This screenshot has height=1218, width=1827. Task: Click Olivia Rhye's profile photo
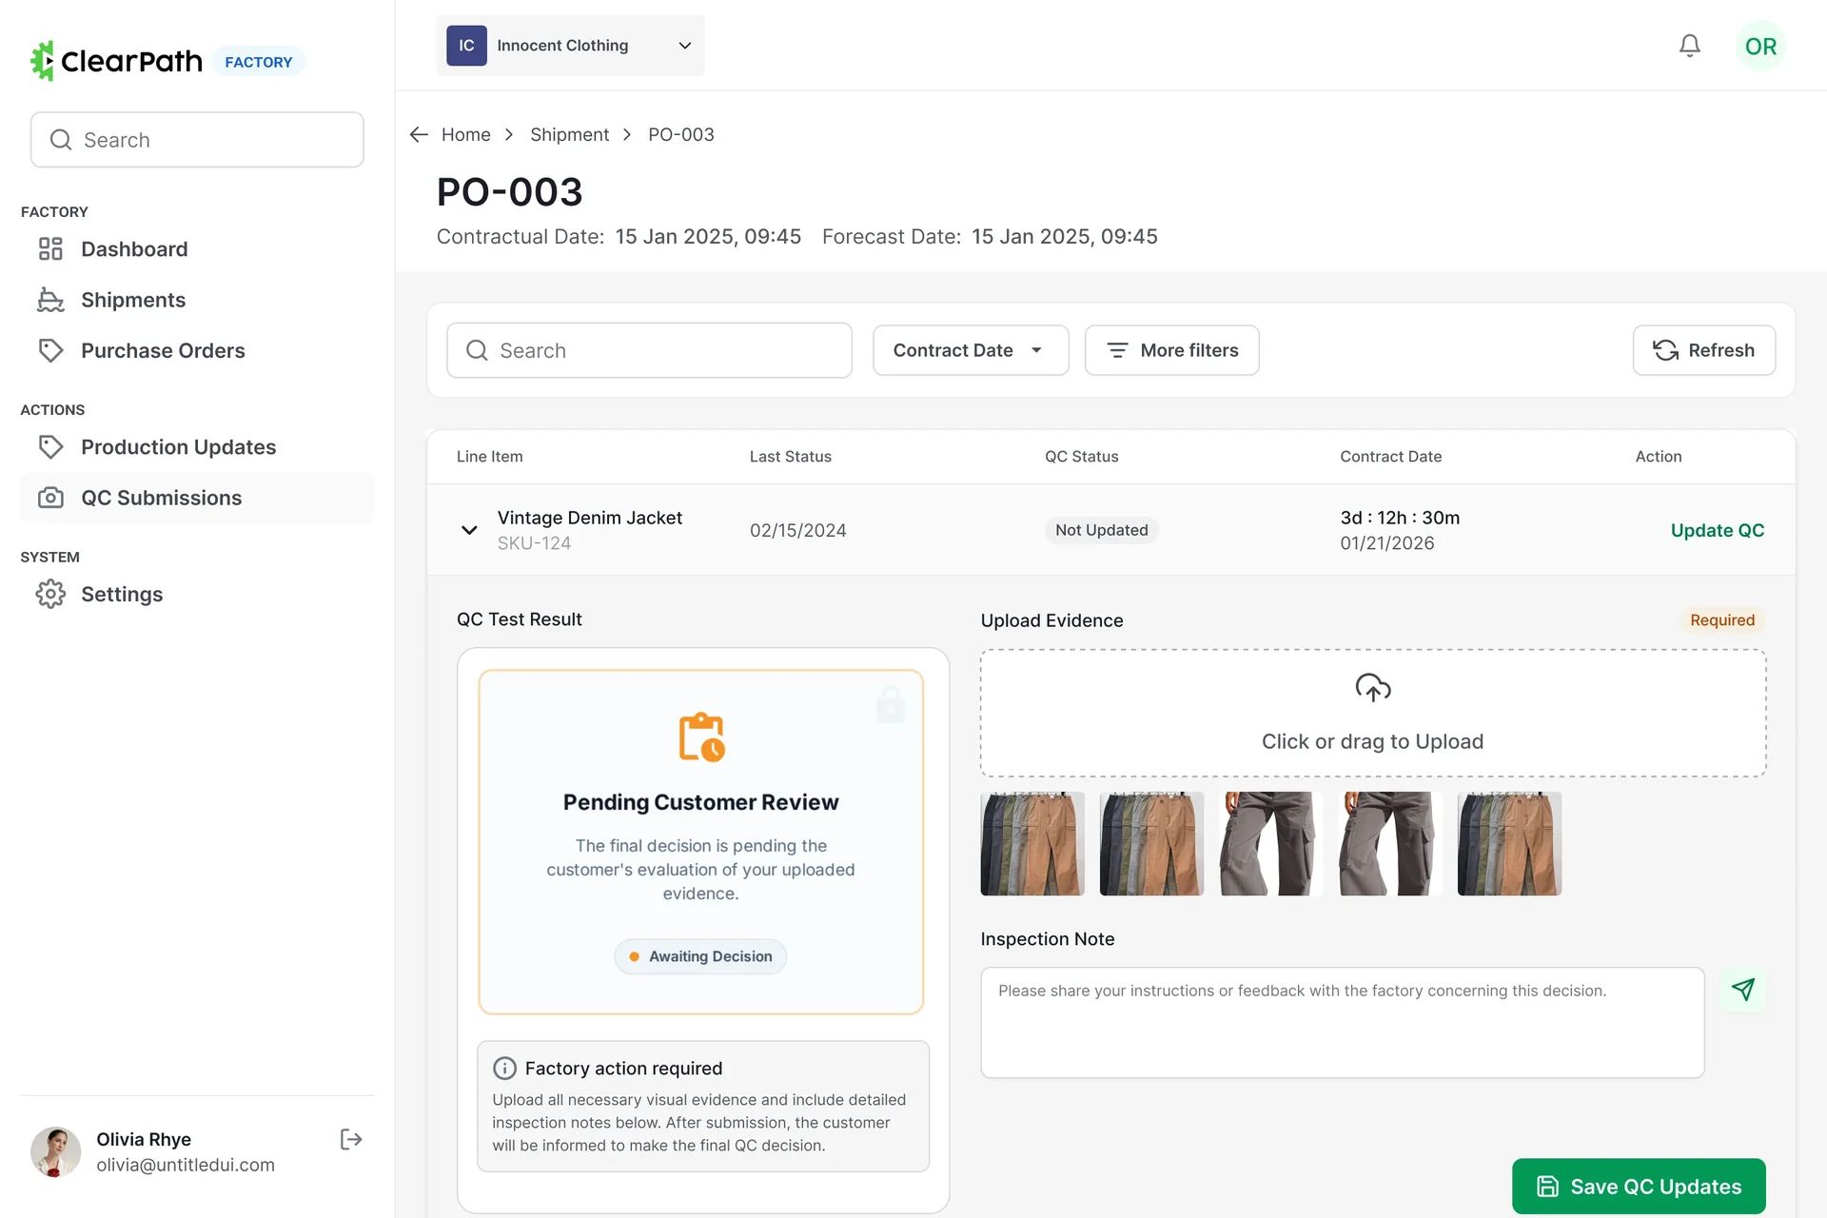(55, 1151)
